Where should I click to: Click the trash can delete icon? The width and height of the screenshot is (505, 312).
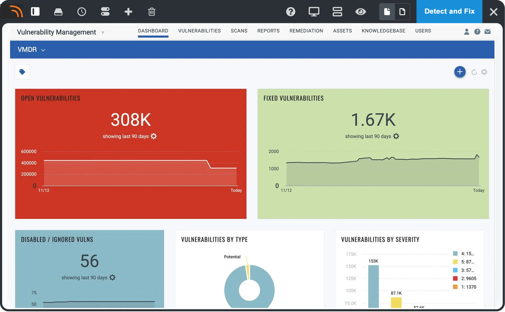pyautogui.click(x=152, y=12)
